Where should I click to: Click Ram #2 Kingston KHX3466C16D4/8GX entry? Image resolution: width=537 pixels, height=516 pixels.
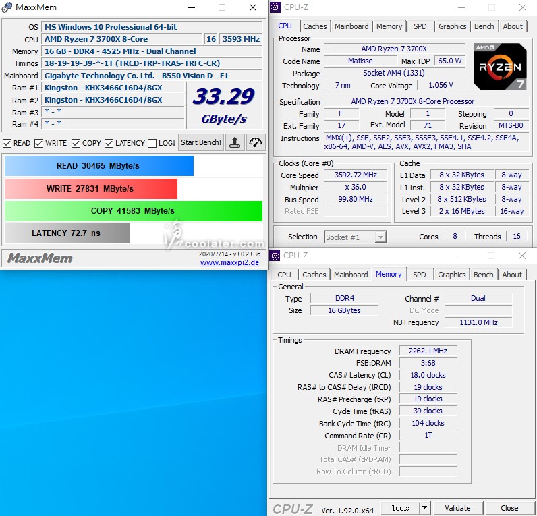click(113, 100)
